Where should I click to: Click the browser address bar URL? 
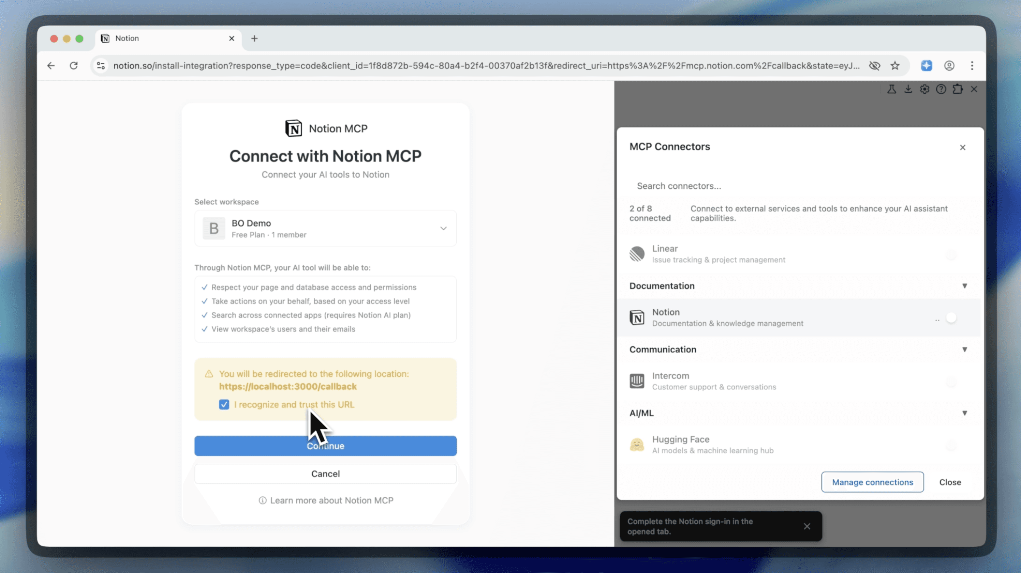[486, 66]
